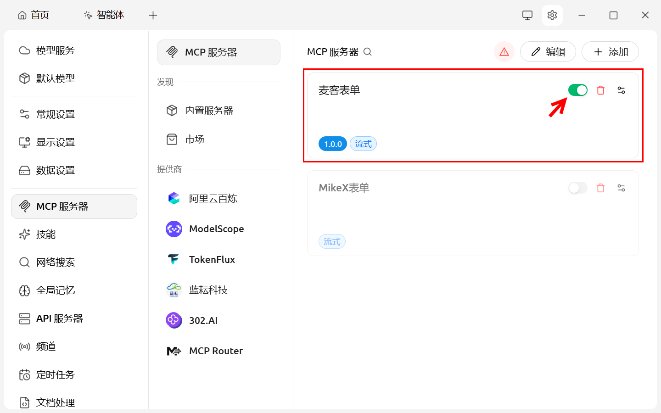The width and height of the screenshot is (661, 413).
Task: Delete the 麦客表单 server via trash icon
Action: click(x=600, y=90)
